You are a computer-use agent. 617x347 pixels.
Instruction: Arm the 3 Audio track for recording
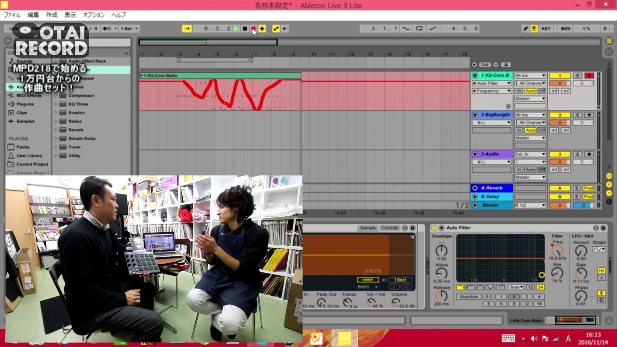[589, 154]
